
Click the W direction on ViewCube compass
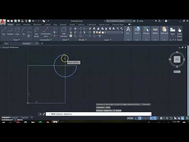[x=170, y=60]
